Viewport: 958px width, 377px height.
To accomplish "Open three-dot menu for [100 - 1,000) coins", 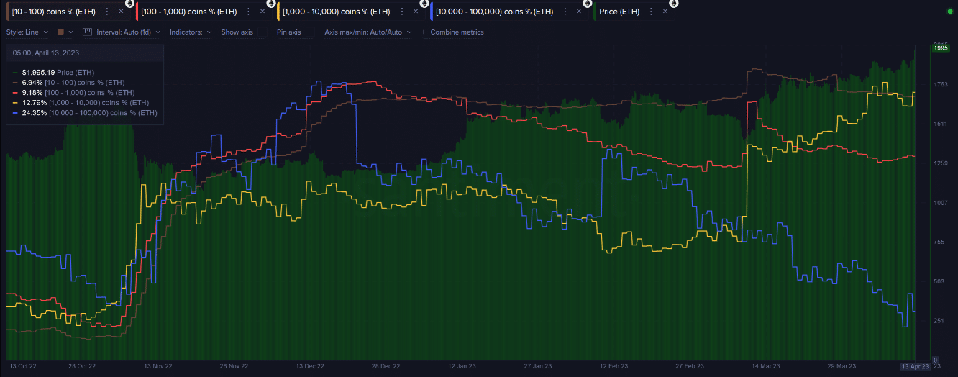I will 248,12.
